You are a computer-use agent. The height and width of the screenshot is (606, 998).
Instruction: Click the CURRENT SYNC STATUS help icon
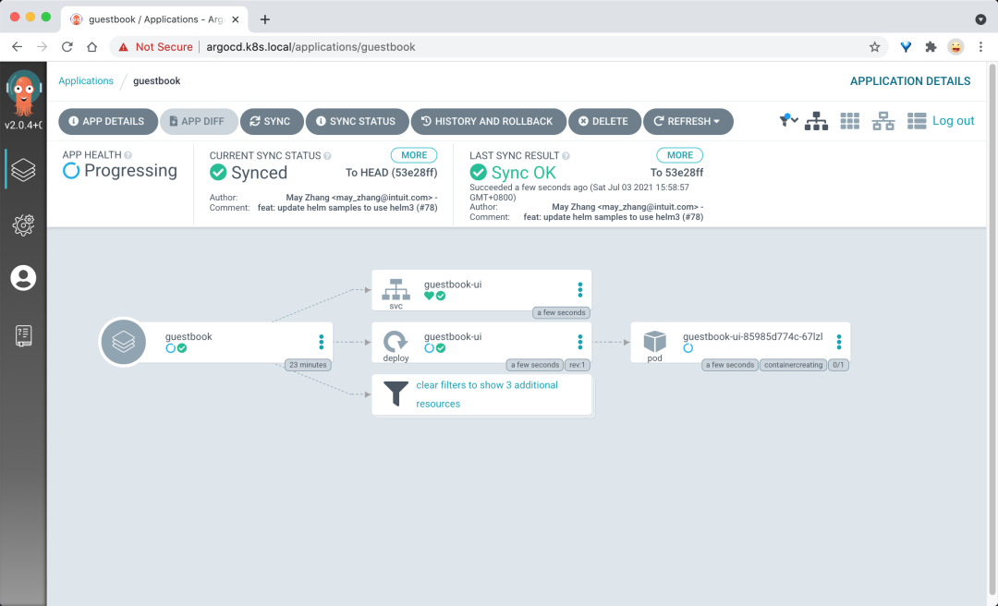(x=327, y=155)
